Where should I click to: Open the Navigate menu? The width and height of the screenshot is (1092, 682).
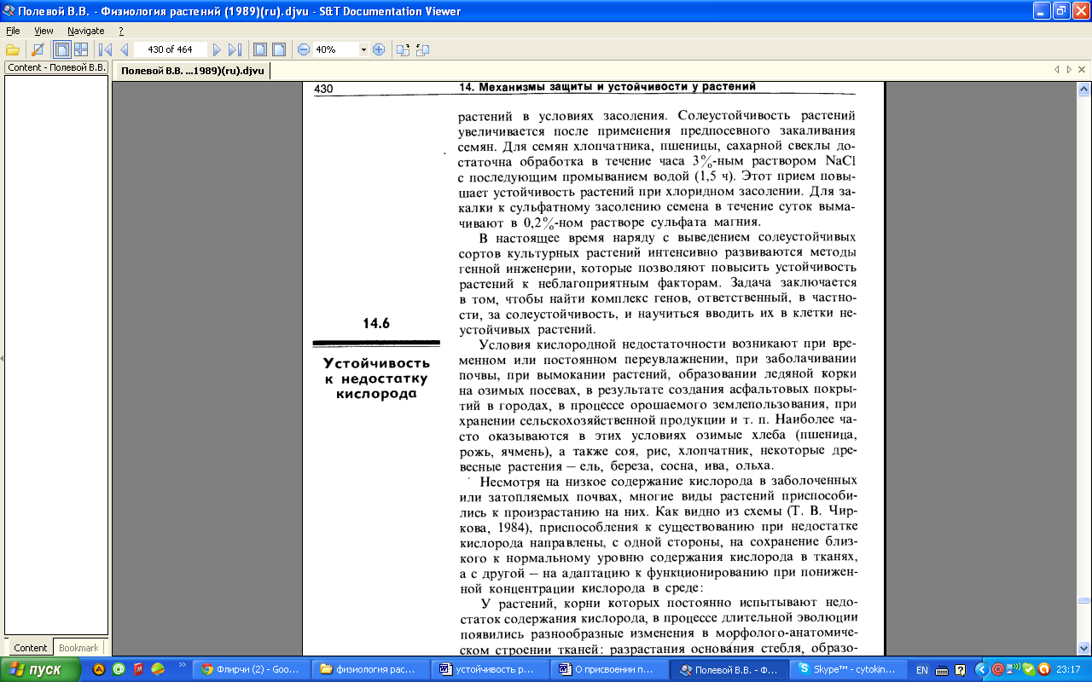pyautogui.click(x=86, y=31)
